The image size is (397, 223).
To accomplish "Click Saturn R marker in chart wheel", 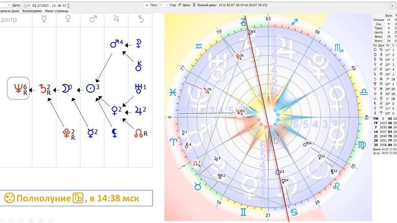I will coord(207,90).
